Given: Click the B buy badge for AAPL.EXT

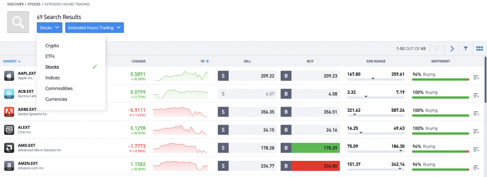Looking at the screenshot, I should pyautogui.click(x=286, y=76).
